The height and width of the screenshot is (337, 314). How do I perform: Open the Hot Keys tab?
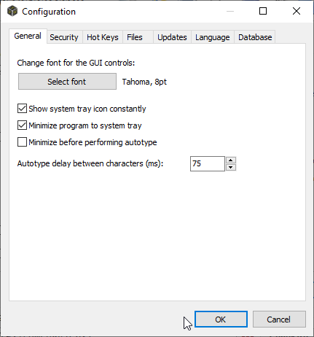pyautogui.click(x=103, y=37)
